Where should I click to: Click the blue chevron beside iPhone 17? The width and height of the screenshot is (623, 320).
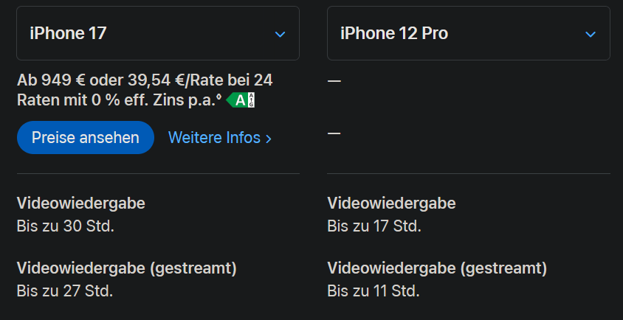pos(280,35)
